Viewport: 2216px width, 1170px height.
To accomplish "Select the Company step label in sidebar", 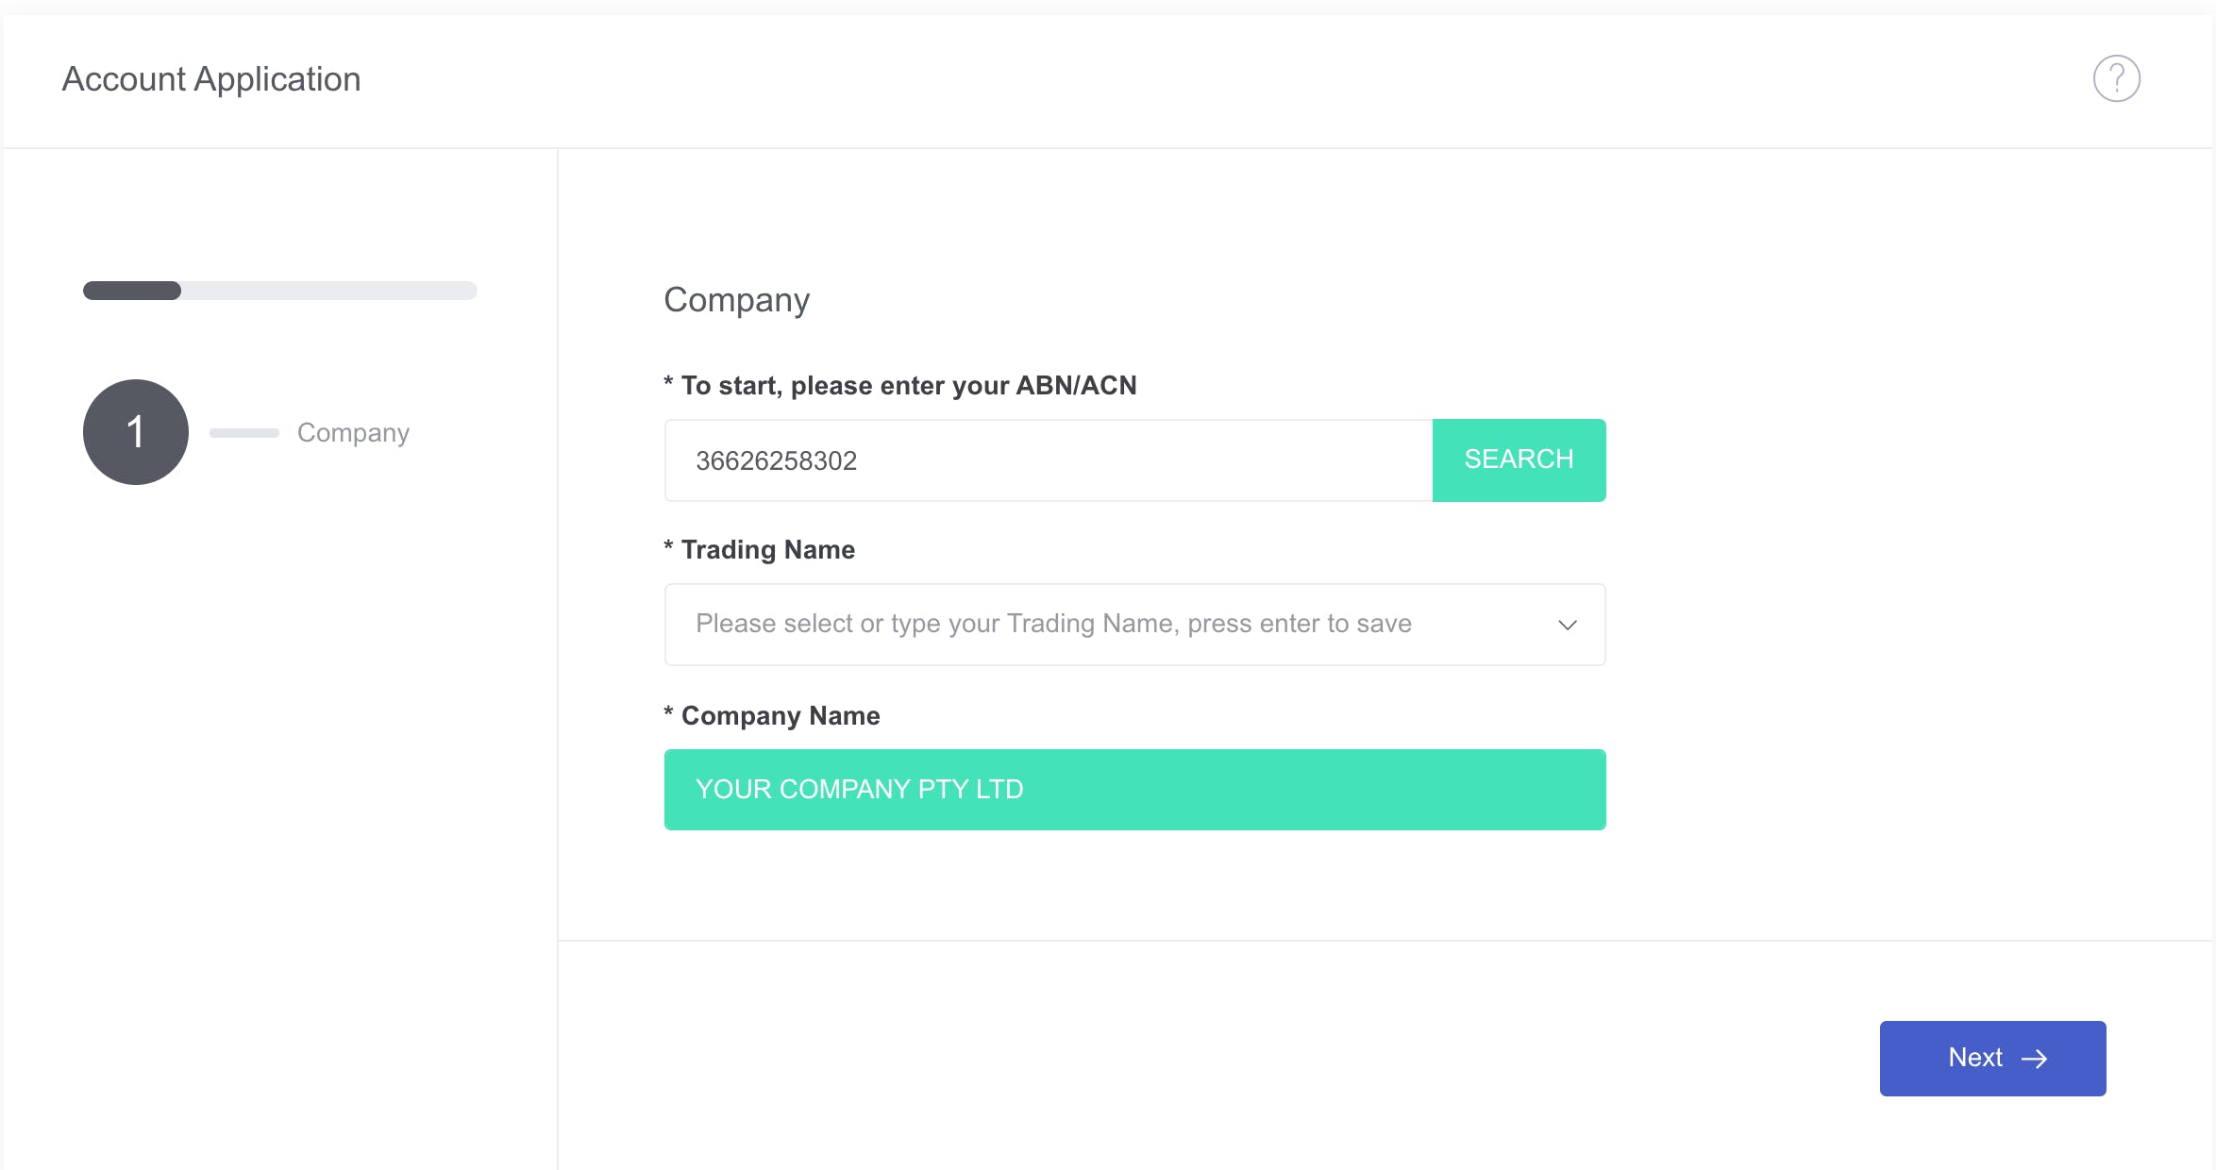I will point(353,433).
